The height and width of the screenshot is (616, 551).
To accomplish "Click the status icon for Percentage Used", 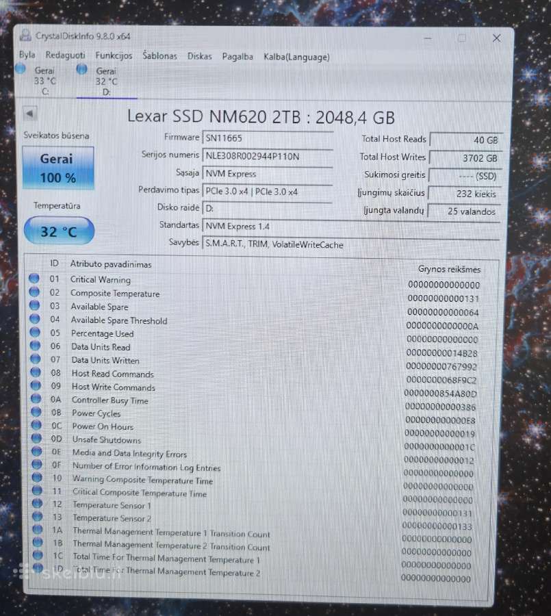I will tap(35, 332).
